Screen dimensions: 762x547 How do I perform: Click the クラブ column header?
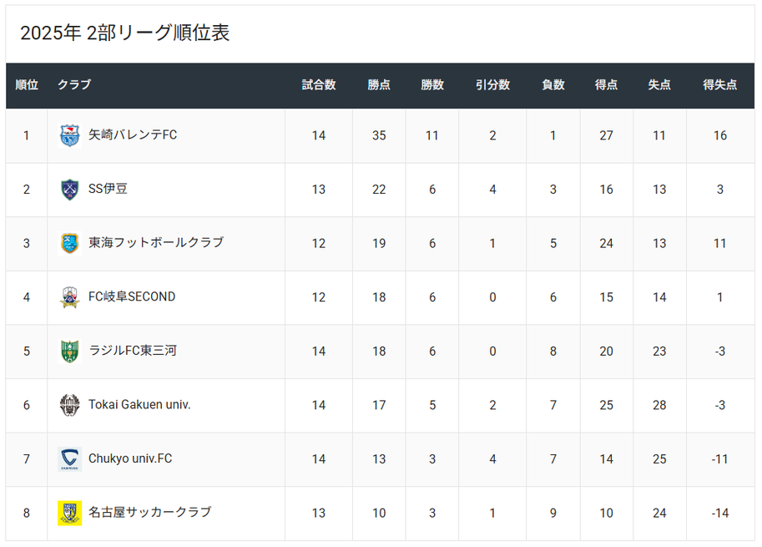(x=74, y=85)
